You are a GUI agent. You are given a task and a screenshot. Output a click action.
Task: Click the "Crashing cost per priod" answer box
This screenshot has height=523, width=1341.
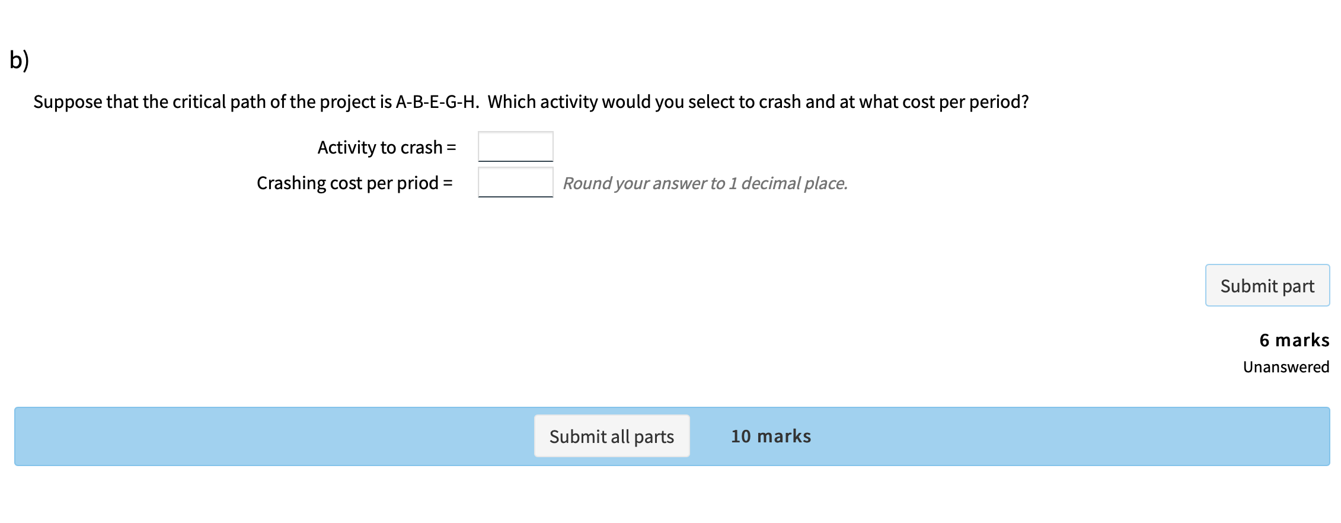515,182
